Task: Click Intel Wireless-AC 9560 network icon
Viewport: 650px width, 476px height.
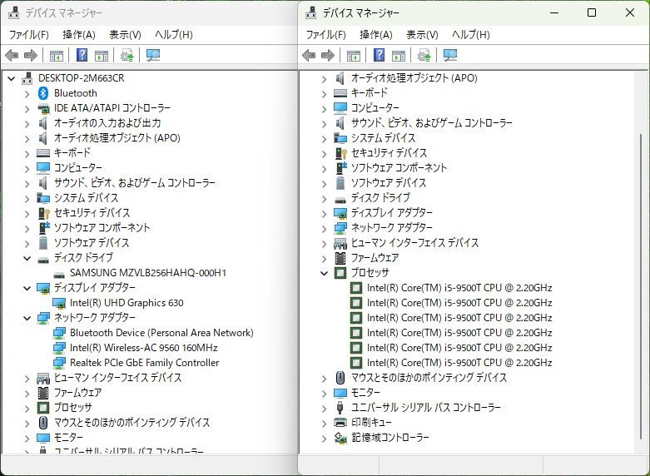Action: (59, 348)
